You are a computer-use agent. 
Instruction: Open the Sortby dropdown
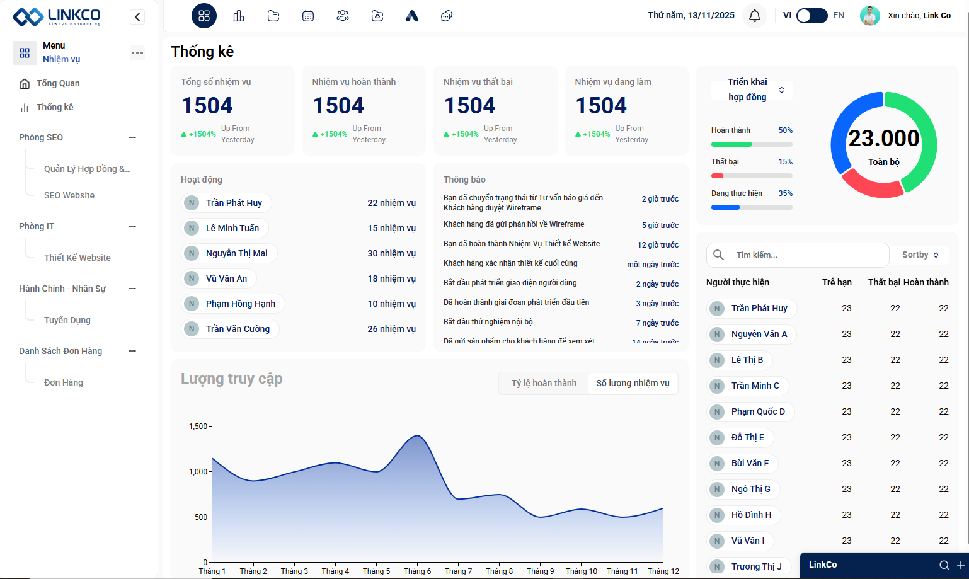click(x=920, y=255)
